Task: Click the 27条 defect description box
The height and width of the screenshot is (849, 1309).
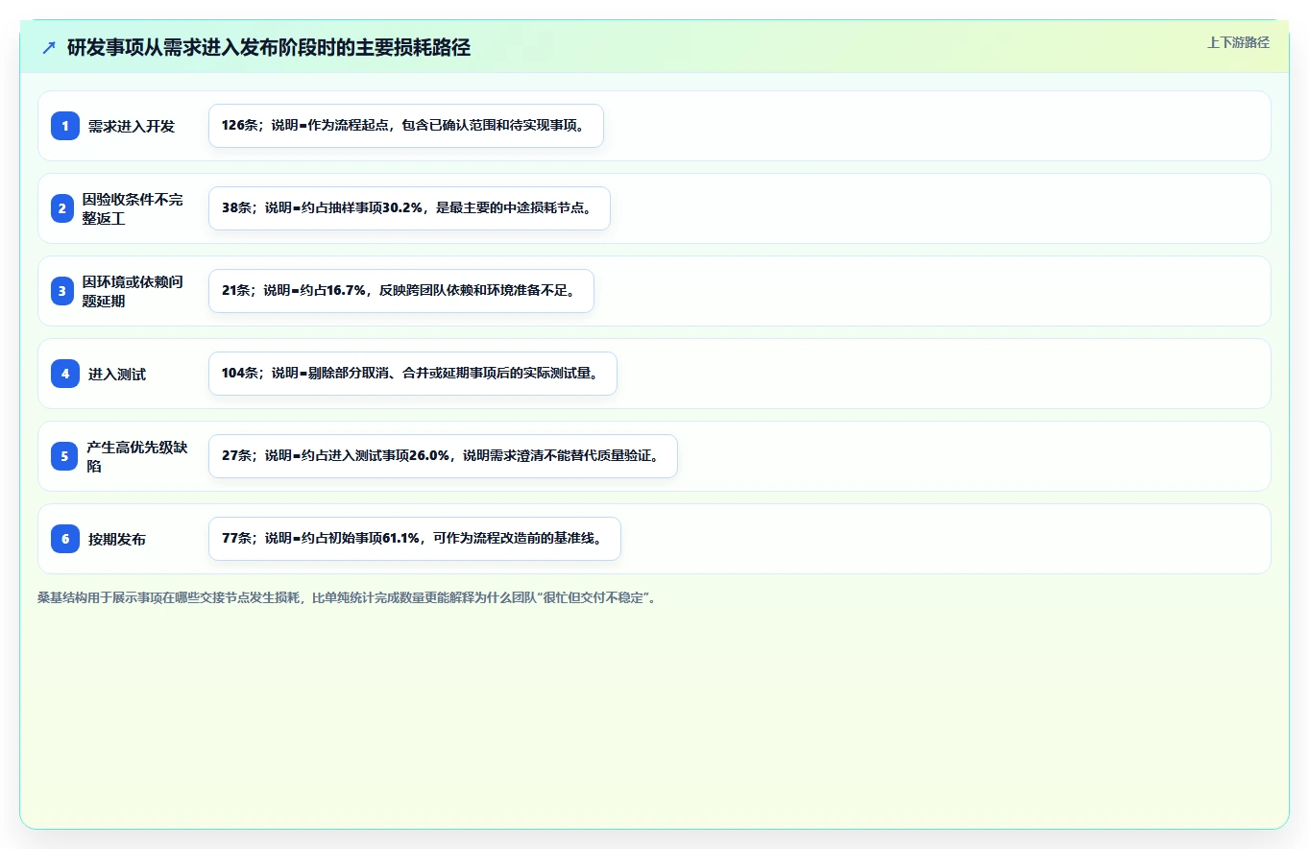Action: [x=443, y=456]
